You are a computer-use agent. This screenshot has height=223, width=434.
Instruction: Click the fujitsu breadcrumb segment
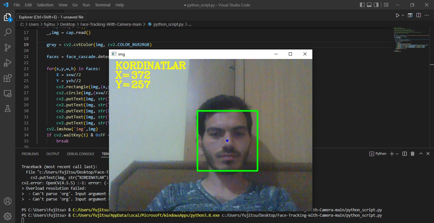coord(50,24)
